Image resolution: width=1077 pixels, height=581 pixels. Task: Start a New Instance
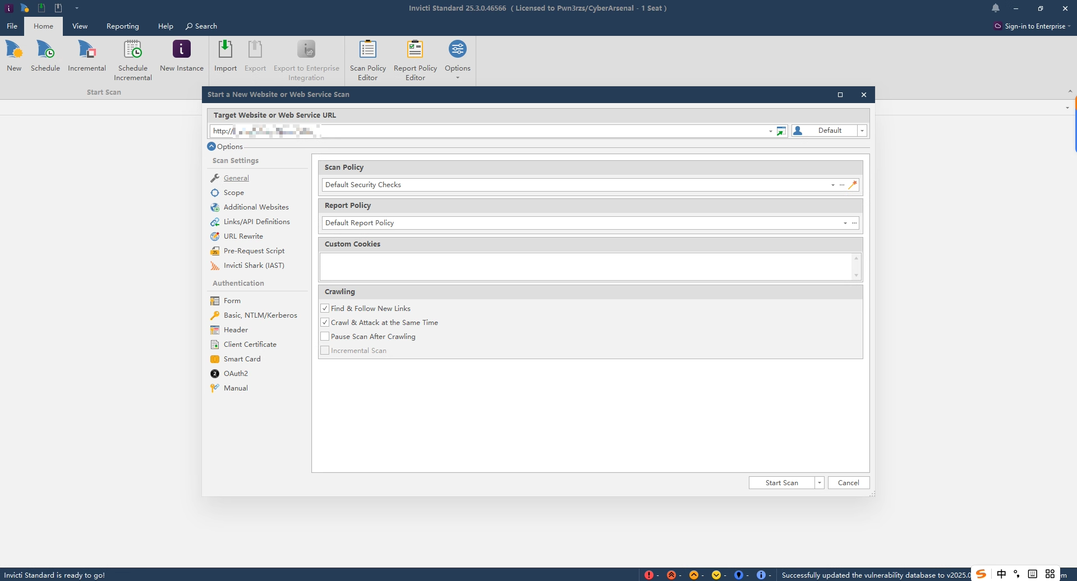pos(182,56)
